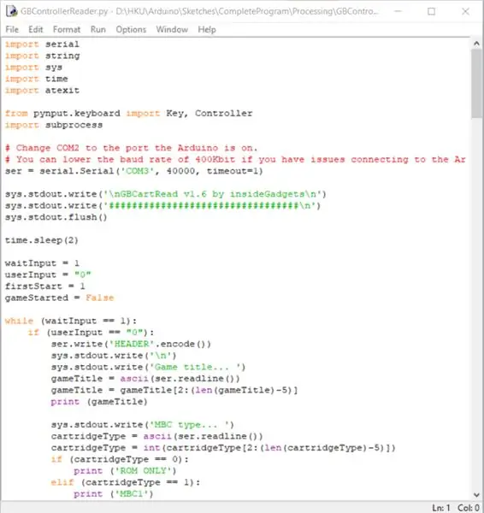Close the GBControllerReader.py window

coord(465,11)
